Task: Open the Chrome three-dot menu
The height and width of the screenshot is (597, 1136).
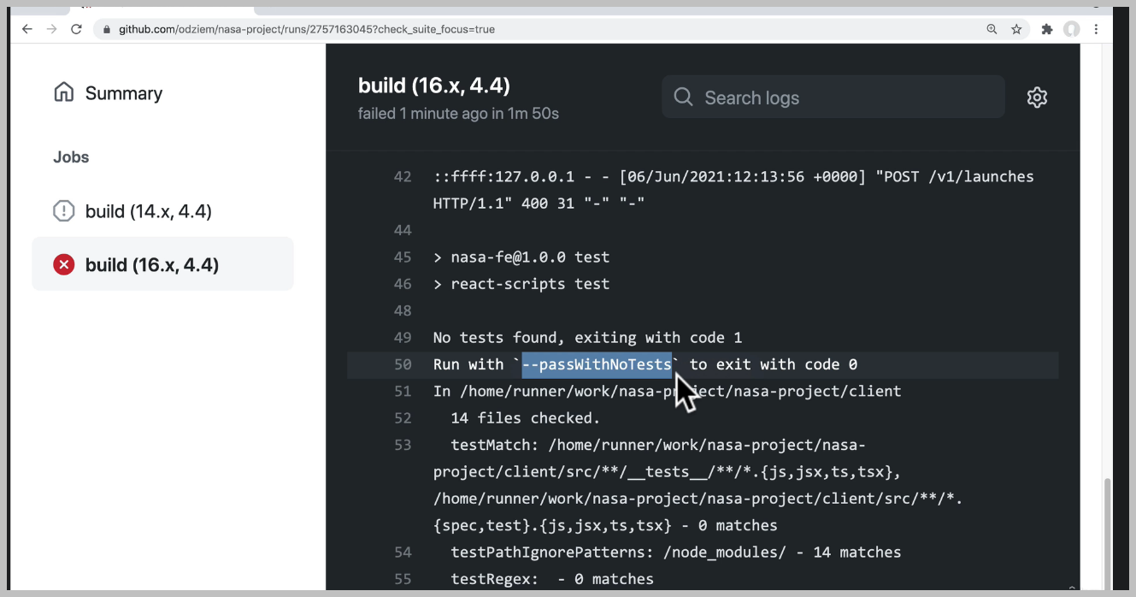Action: coord(1096,29)
